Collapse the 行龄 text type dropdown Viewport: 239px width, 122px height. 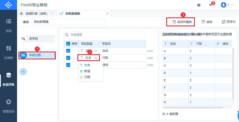coord(96,58)
